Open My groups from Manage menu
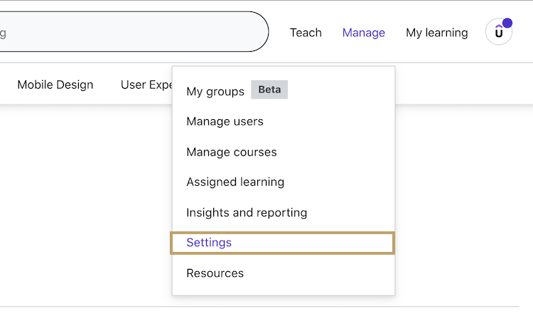533x313 pixels. [215, 92]
